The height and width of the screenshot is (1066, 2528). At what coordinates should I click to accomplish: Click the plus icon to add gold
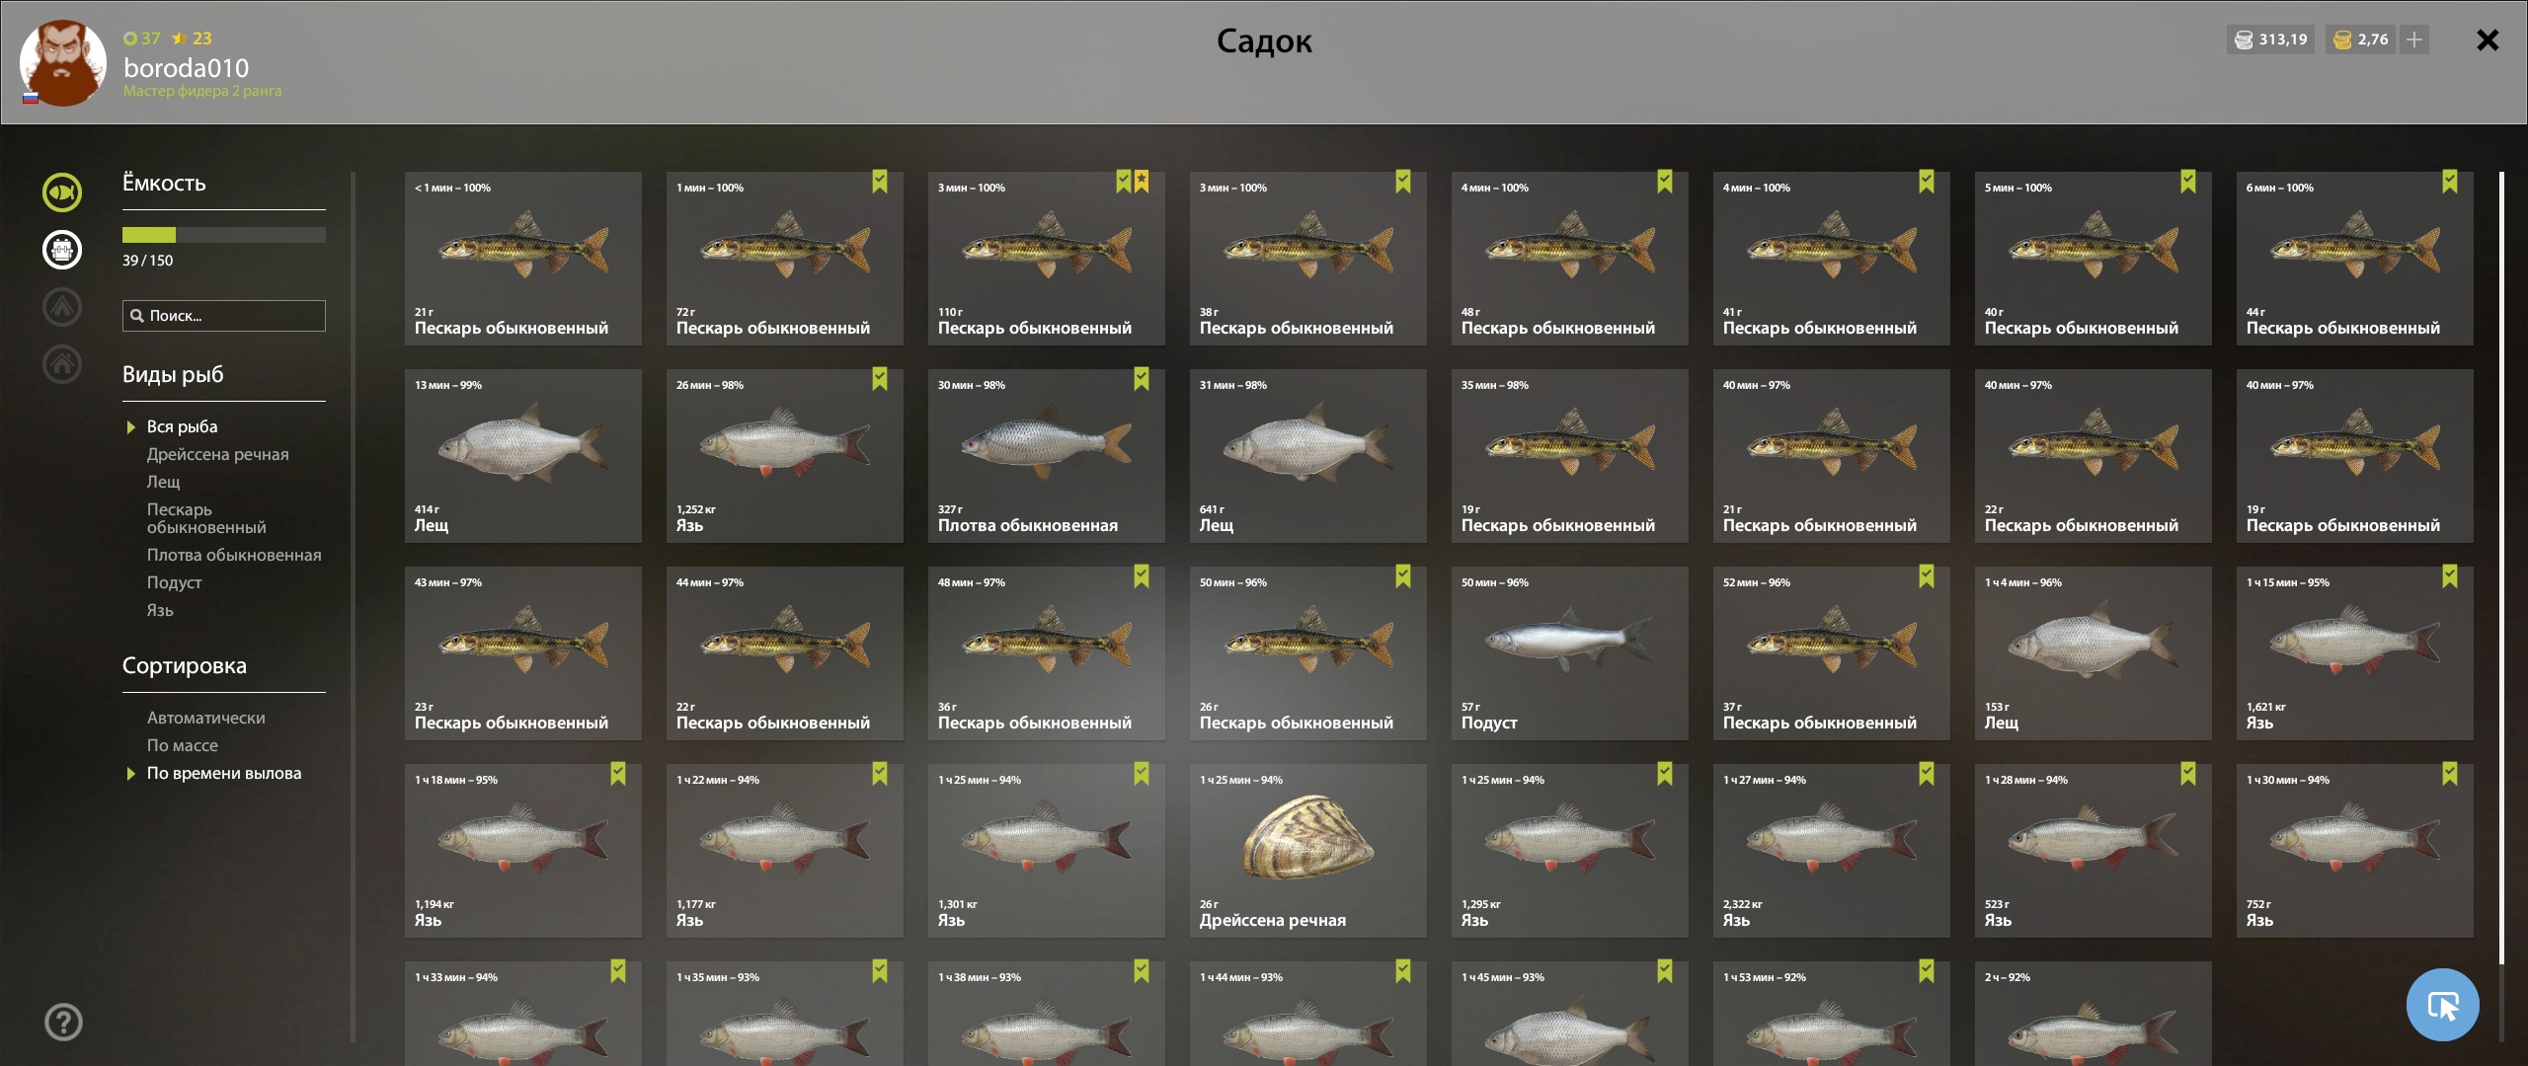click(2414, 39)
